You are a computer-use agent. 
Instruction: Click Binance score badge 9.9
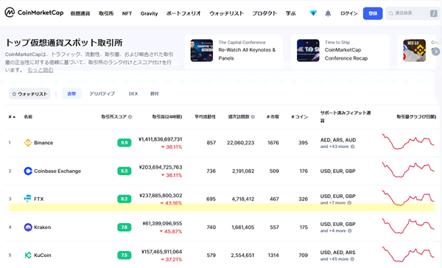124,143
